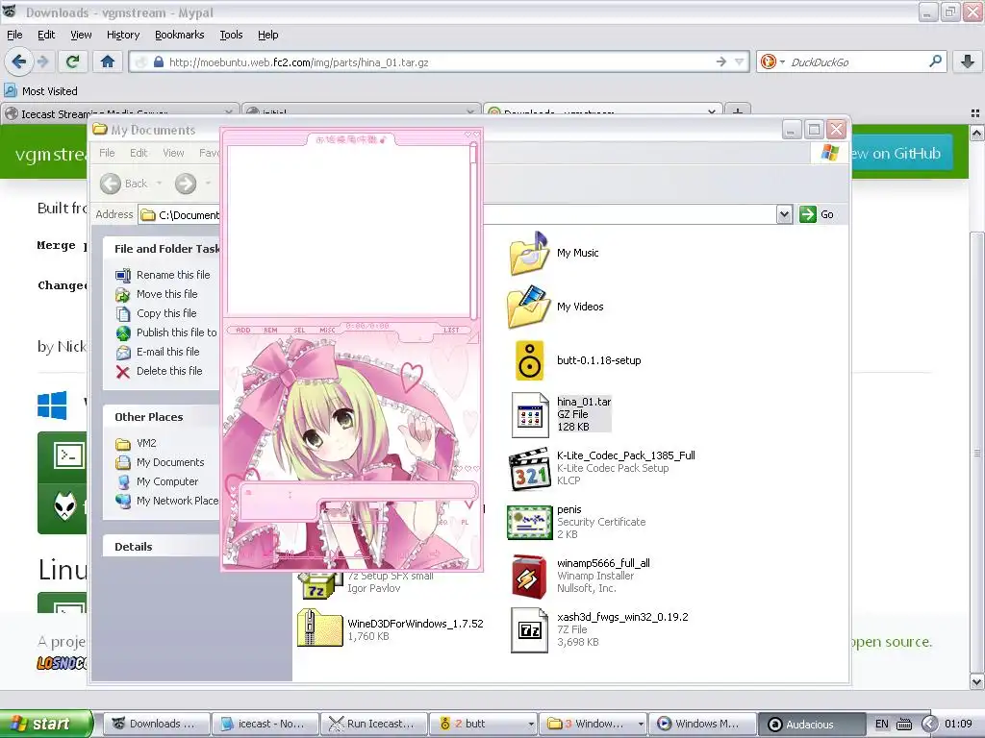Click the Most Visited bookmark icon
Viewport: 985px width, 738px height.
10,90
